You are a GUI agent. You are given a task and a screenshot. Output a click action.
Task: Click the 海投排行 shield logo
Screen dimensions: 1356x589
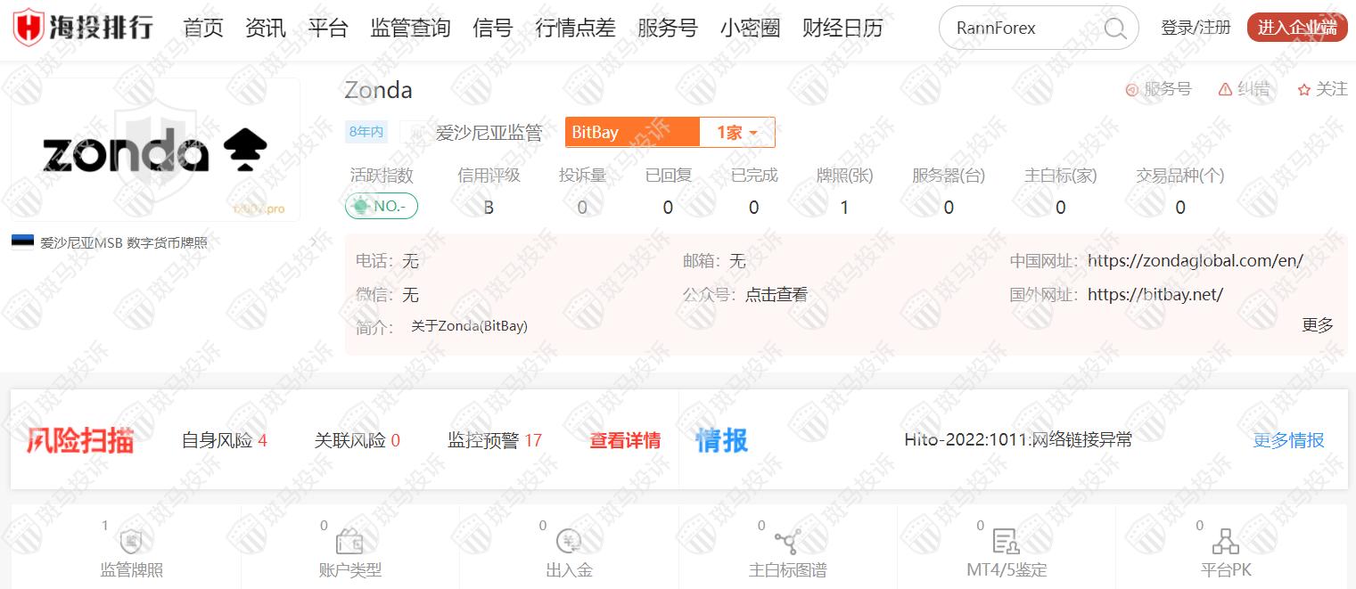pyautogui.click(x=29, y=28)
